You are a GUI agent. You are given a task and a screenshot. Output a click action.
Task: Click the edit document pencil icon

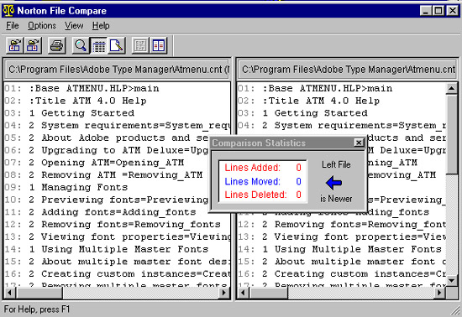(x=117, y=45)
